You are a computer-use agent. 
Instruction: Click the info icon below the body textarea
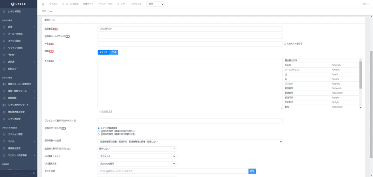coord(100,111)
